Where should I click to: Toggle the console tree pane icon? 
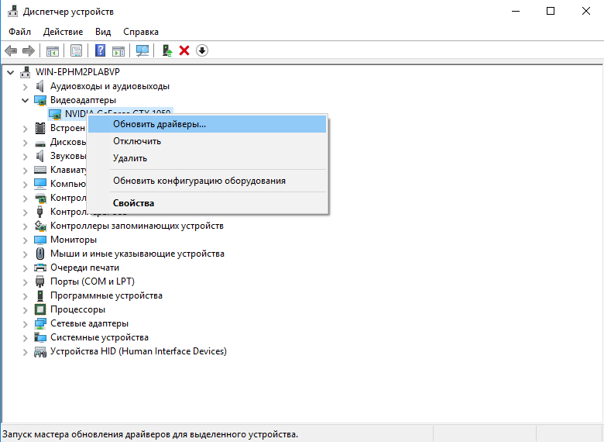click(x=53, y=50)
